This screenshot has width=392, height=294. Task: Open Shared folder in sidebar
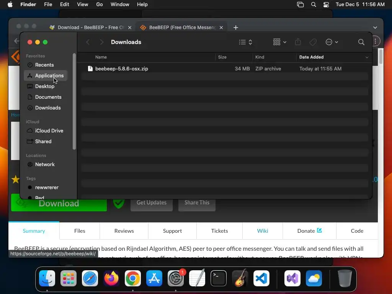point(43,142)
